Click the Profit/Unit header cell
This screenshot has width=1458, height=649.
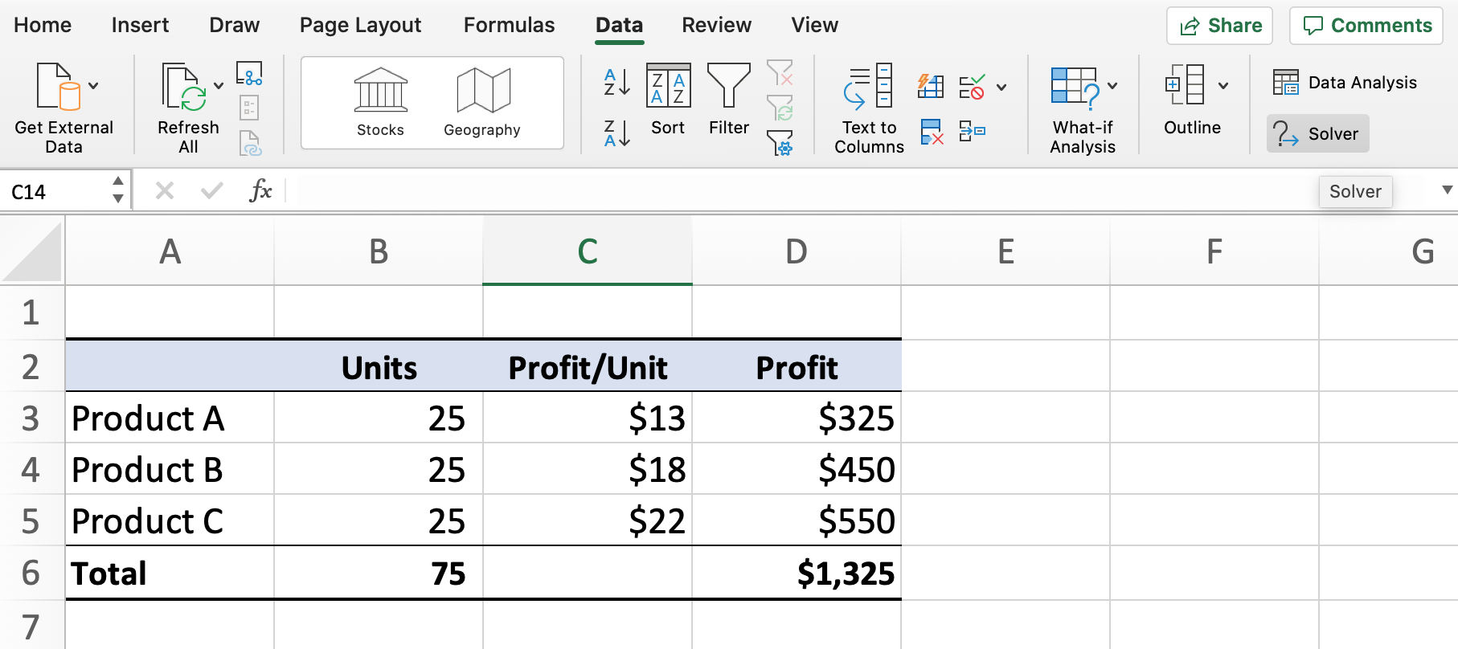(588, 366)
